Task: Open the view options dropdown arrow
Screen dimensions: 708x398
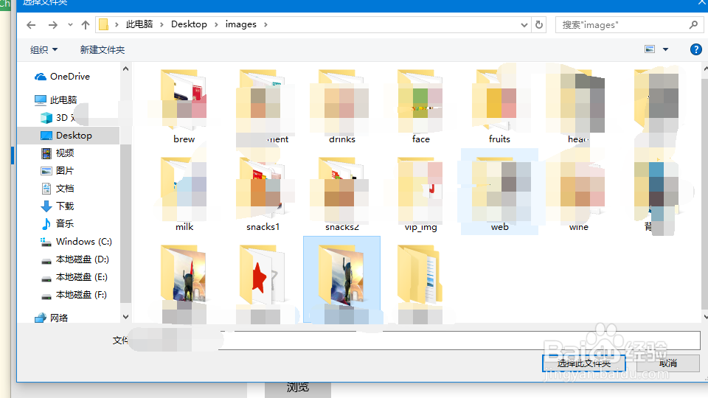Action: point(665,49)
